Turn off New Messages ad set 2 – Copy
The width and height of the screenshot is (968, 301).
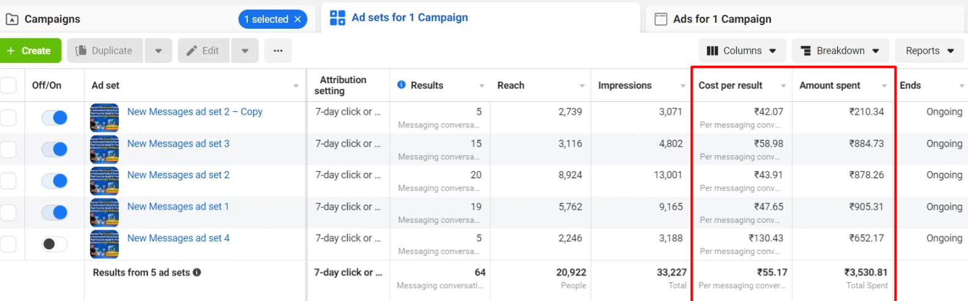point(54,117)
